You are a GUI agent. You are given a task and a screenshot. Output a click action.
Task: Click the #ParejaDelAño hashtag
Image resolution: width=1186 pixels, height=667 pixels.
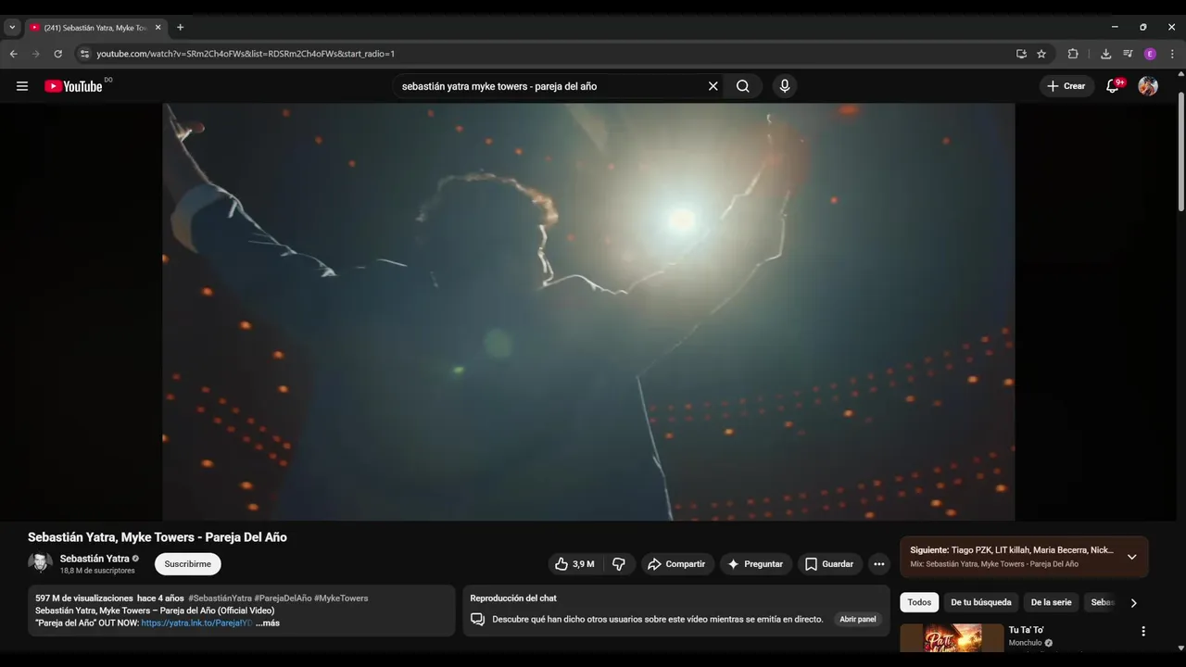(x=283, y=598)
